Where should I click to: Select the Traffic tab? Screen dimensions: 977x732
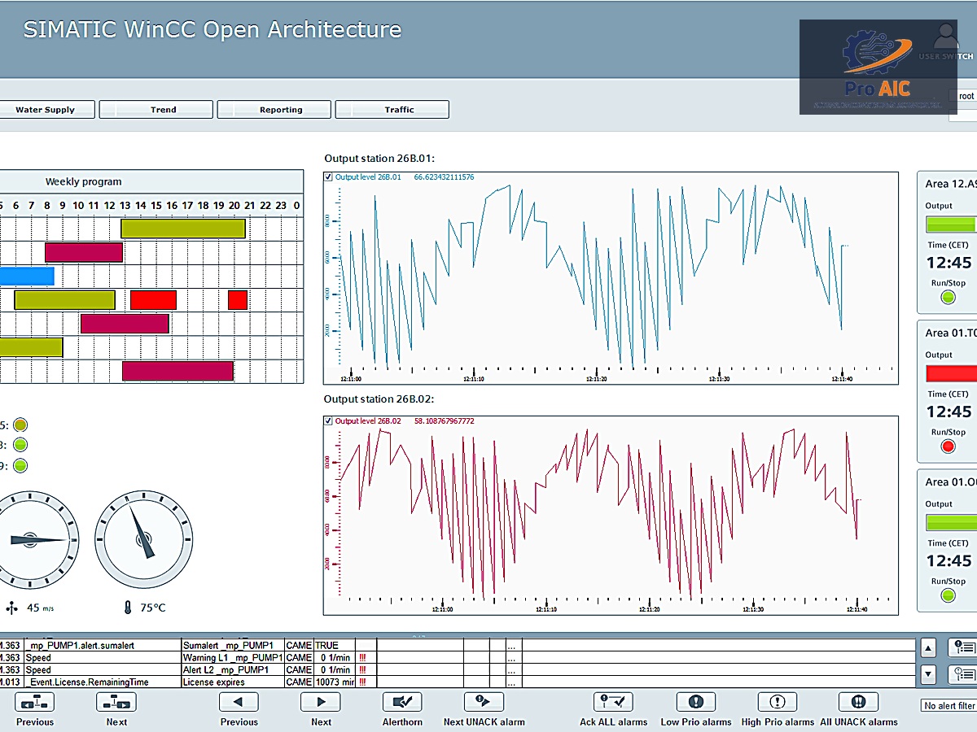pos(392,110)
